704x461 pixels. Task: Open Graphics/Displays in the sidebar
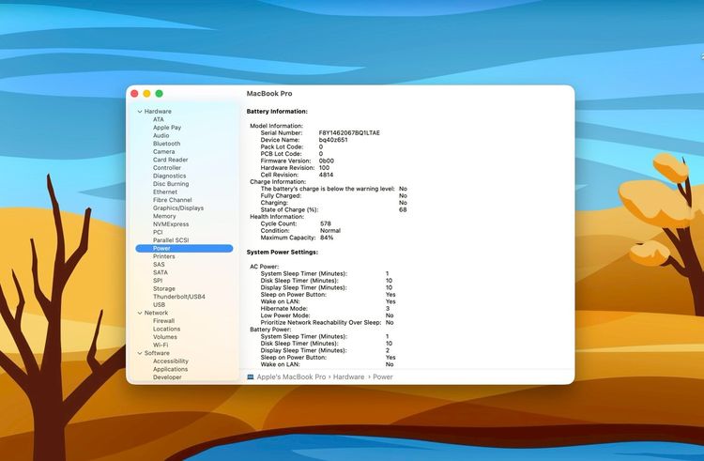(x=177, y=208)
